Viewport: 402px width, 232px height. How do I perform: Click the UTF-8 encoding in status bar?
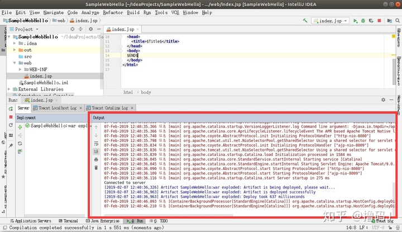click(378, 228)
